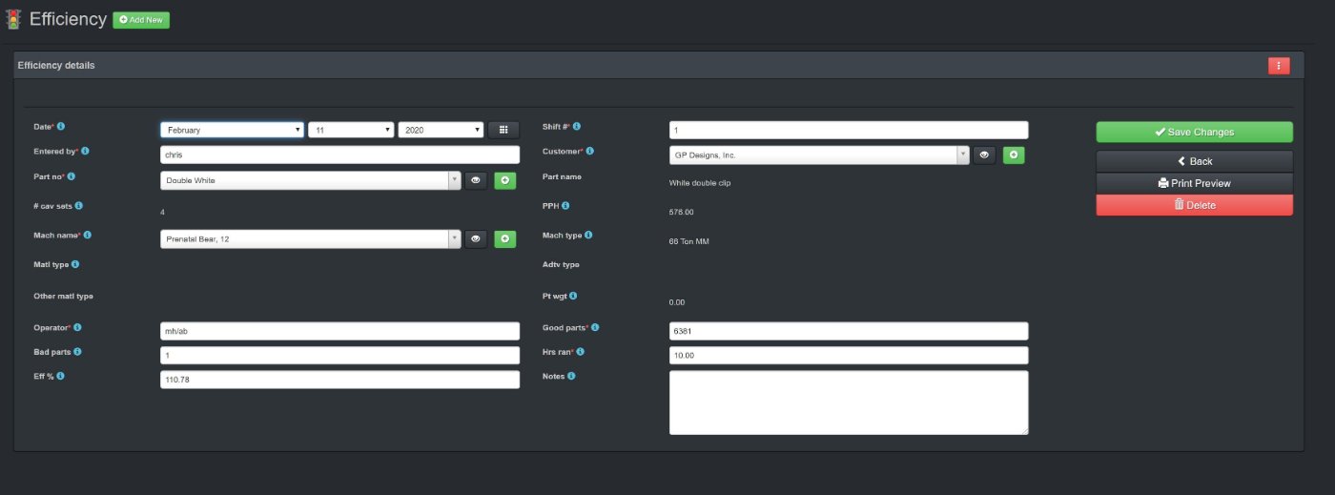Click the Good parts field showing 6381
Viewport: 1335px width, 495px height.
point(849,331)
